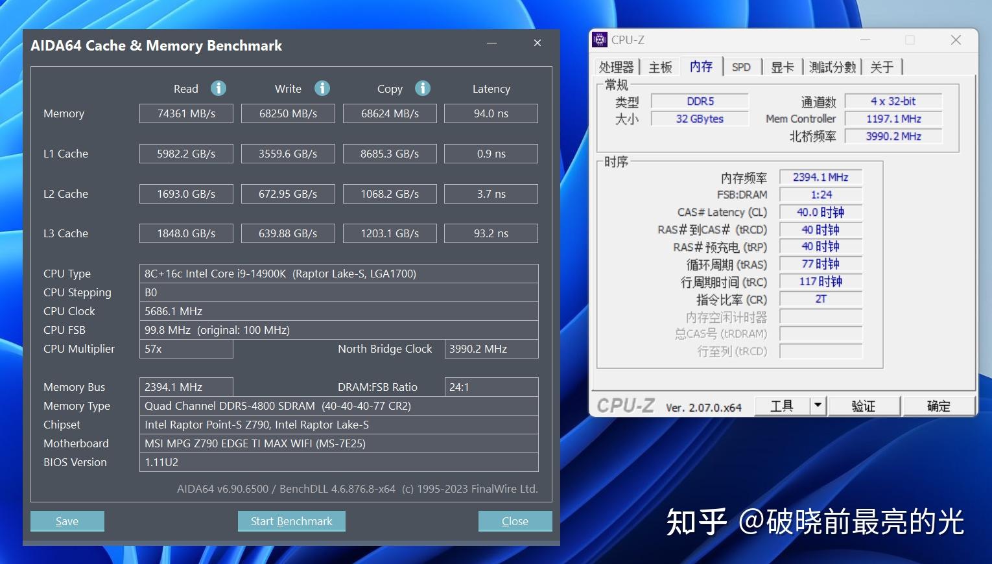992x564 pixels.
Task: Click the 32 GBytes size field
Action: click(700, 119)
